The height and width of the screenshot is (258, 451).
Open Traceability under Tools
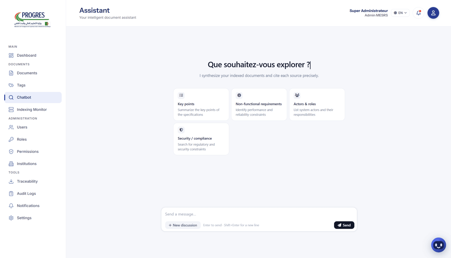click(33, 181)
